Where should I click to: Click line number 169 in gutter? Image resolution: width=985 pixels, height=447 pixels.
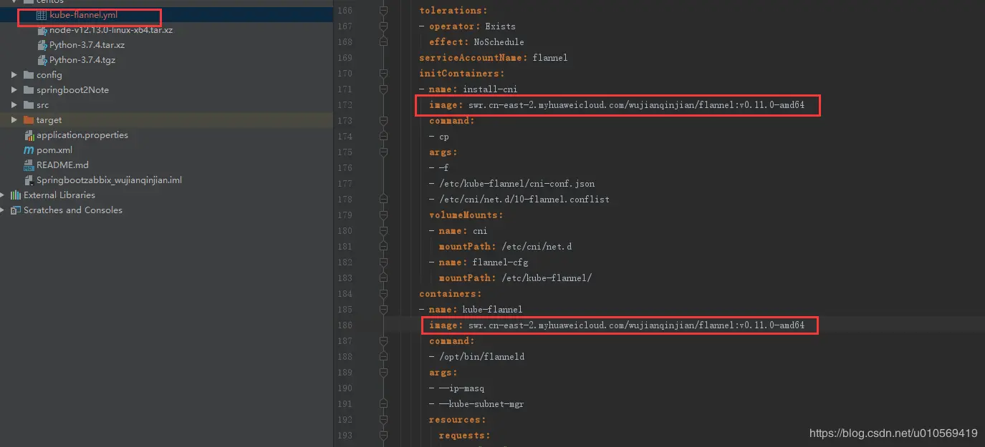(x=344, y=58)
